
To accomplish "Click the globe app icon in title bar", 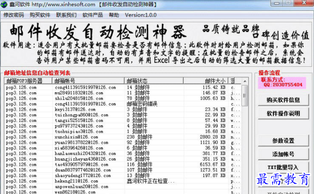I will tap(4, 4).
